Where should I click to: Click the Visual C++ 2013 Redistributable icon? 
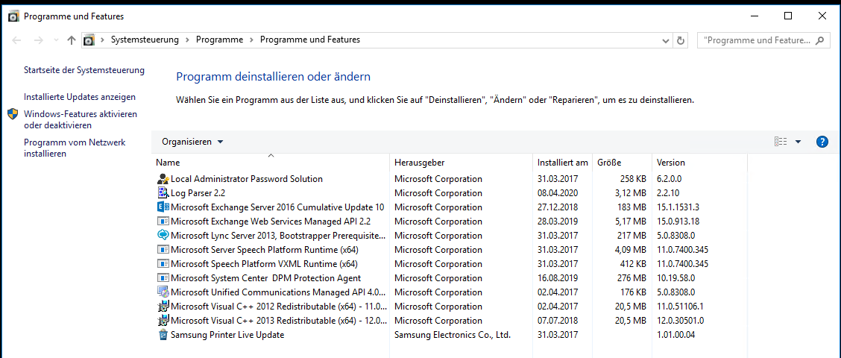(x=163, y=321)
